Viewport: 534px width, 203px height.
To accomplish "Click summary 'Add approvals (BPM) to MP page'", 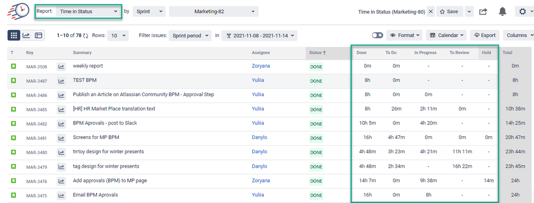I will [x=110, y=181].
